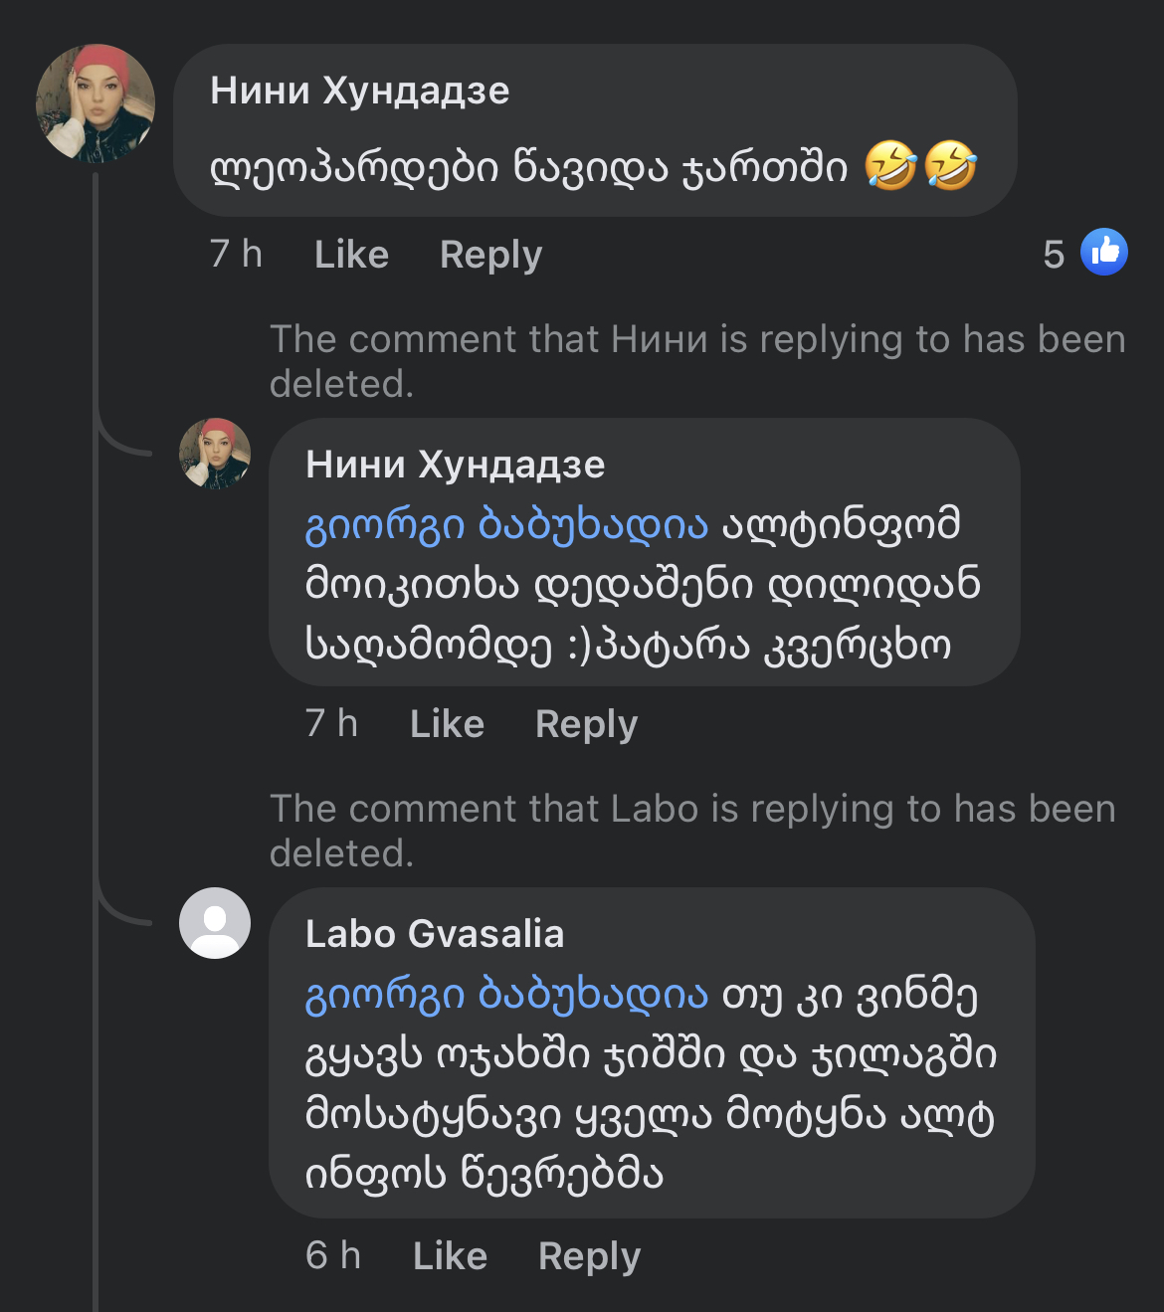Tap Нини Хундадзе's small reply avatar
This screenshot has height=1312, width=1164.
pyautogui.click(x=215, y=454)
